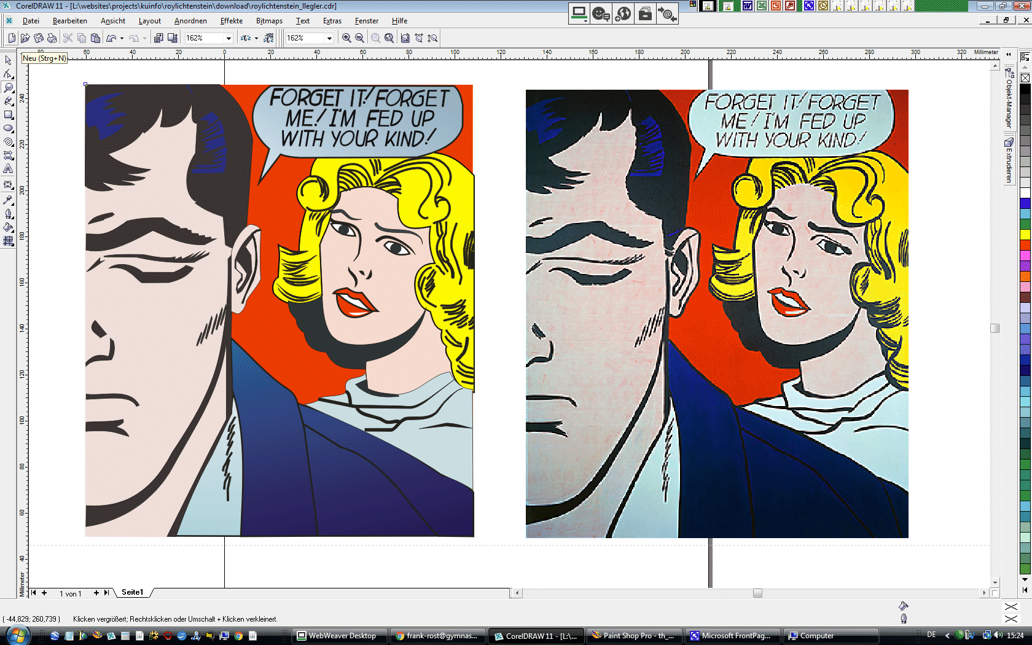This screenshot has height=645, width=1032.
Task: Go to the first page button
Action: tap(34, 593)
